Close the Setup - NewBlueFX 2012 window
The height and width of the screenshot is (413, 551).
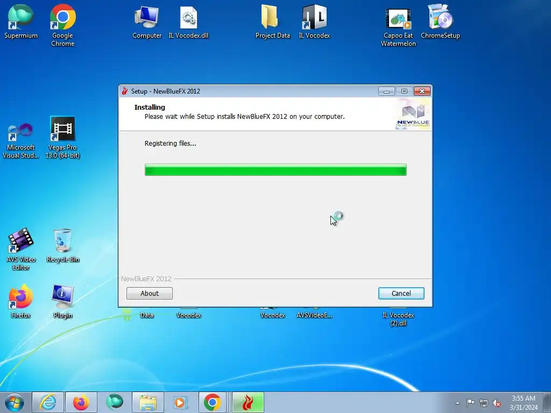(x=422, y=91)
